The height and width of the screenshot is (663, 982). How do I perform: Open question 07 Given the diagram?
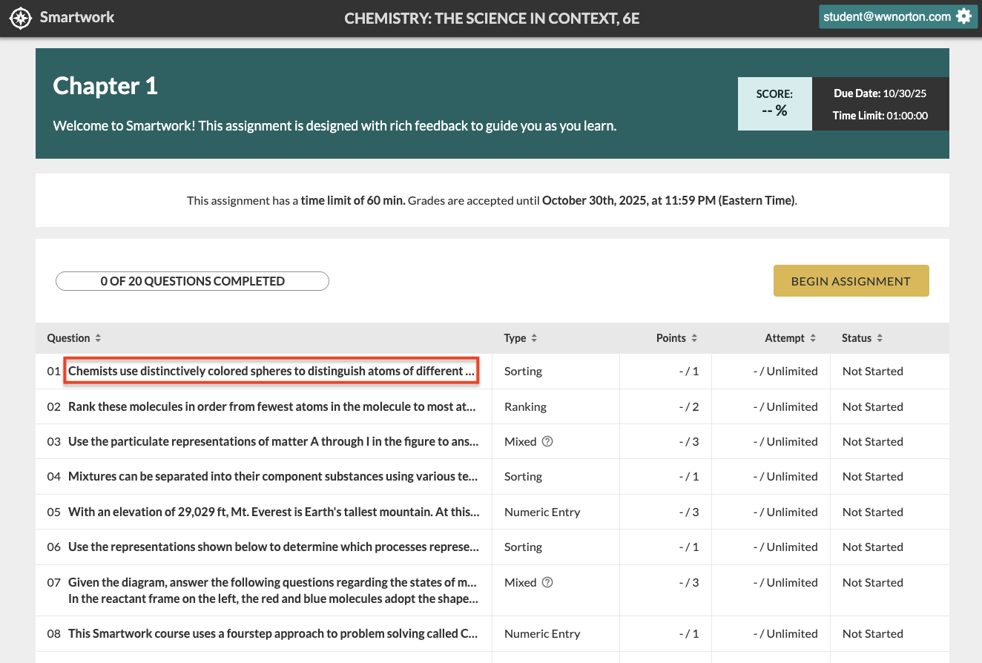[273, 590]
